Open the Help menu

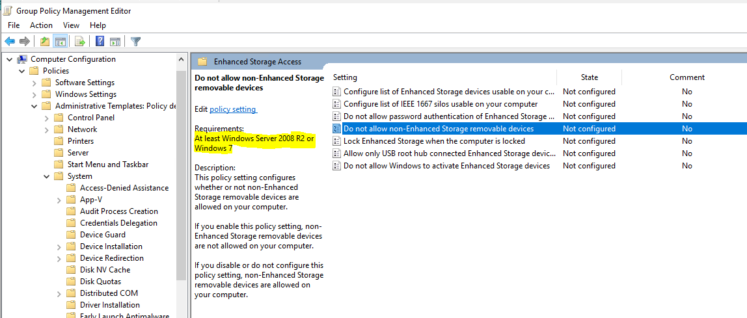[x=98, y=25]
